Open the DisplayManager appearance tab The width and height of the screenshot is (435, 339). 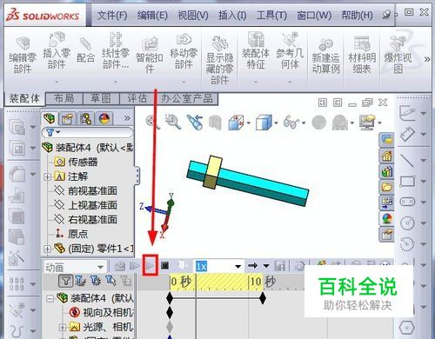pyautogui.click(x=104, y=118)
